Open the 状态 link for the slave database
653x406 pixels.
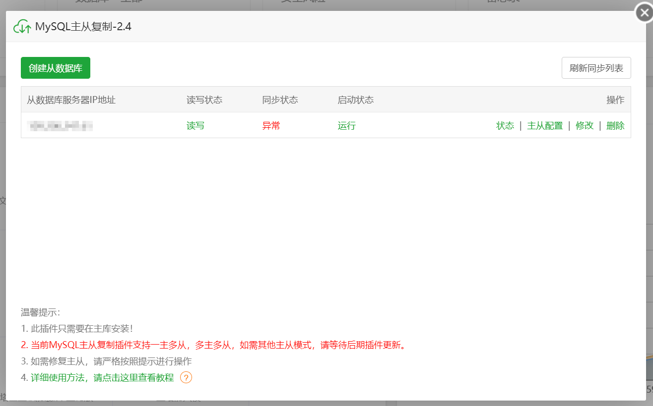point(505,126)
